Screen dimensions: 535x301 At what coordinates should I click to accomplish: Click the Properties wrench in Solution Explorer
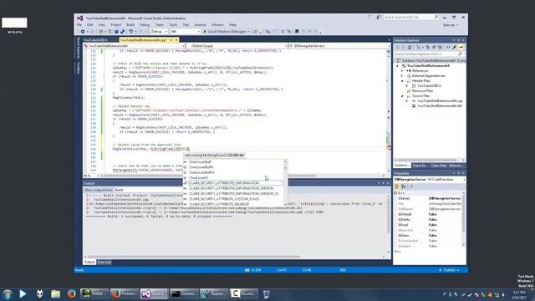pyautogui.click(x=455, y=47)
